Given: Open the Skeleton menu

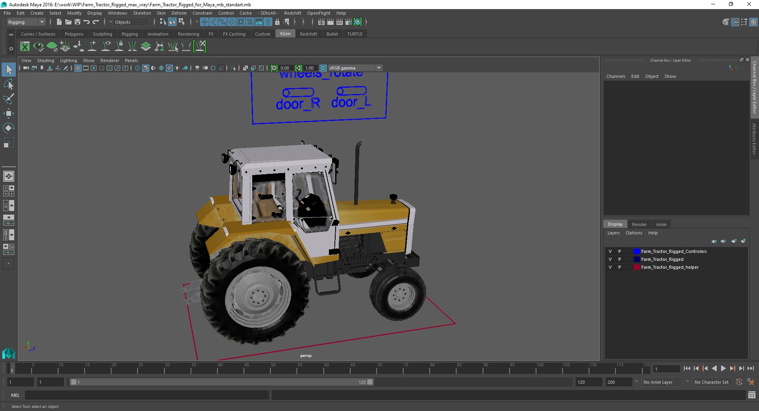Looking at the screenshot, I should click(x=142, y=13).
